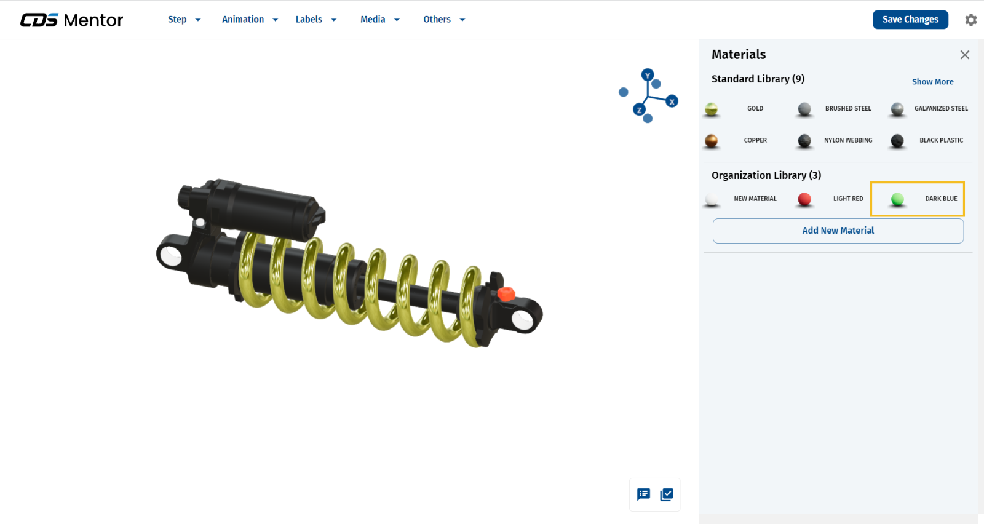Select the Gold material swatch

[712, 109]
